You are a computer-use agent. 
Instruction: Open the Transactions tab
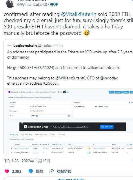(x=14, y=135)
